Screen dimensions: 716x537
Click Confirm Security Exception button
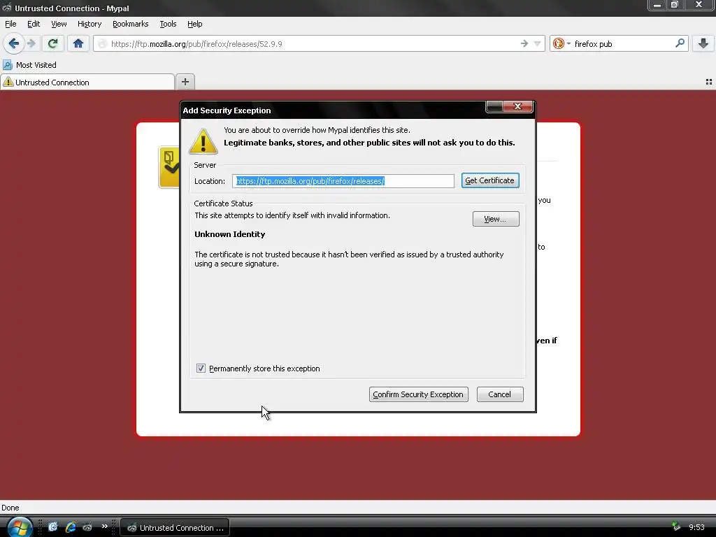pyautogui.click(x=418, y=394)
